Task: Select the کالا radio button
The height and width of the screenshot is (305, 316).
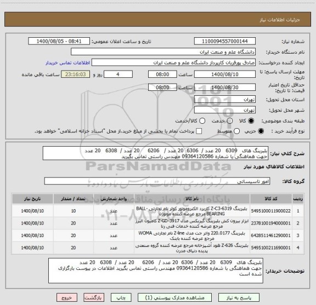Action: tap(251, 120)
